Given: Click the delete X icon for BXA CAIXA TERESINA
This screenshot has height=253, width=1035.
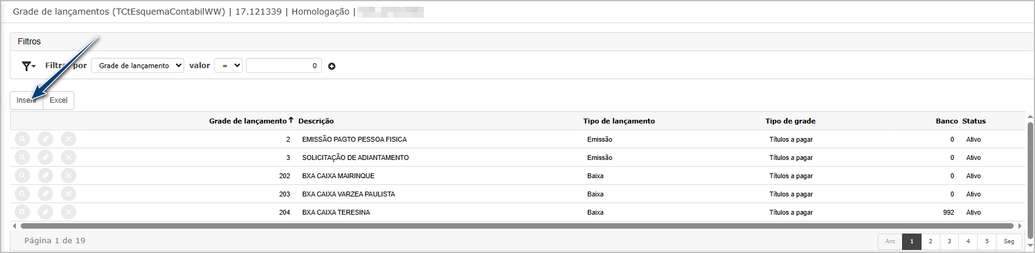Looking at the screenshot, I should point(69,212).
